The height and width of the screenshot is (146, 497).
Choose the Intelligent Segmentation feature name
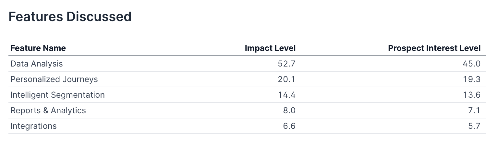57,95
